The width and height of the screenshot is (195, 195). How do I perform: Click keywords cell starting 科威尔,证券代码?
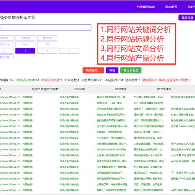pyautogui.click(x=182, y=115)
